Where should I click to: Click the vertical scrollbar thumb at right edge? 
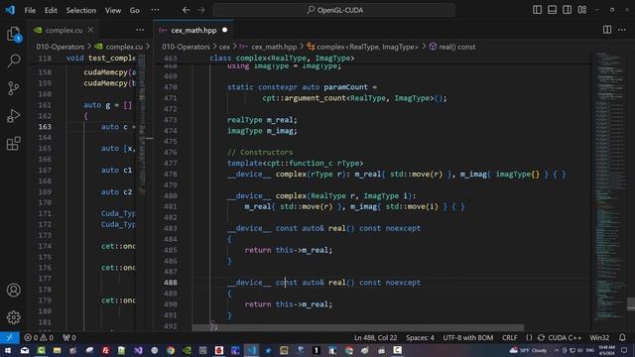(x=631, y=304)
